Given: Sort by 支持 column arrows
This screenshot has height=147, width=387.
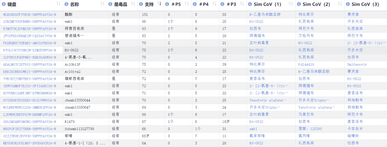Looking at the screenshot, I should tap(159, 4).
